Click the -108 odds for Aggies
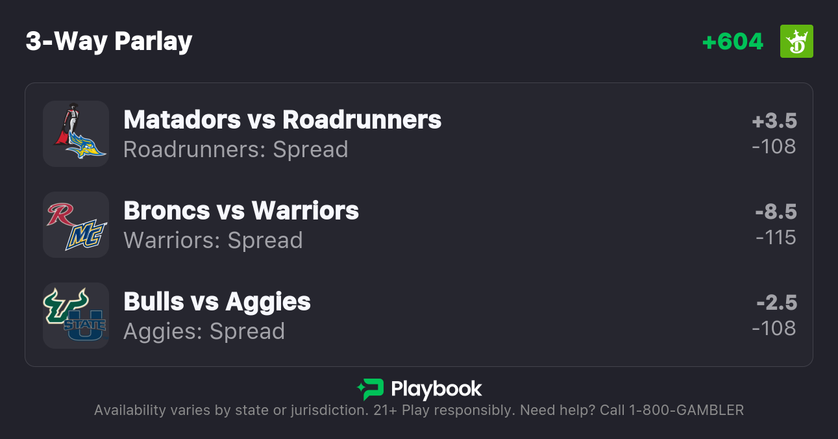Image resolution: width=838 pixels, height=439 pixels. (774, 329)
